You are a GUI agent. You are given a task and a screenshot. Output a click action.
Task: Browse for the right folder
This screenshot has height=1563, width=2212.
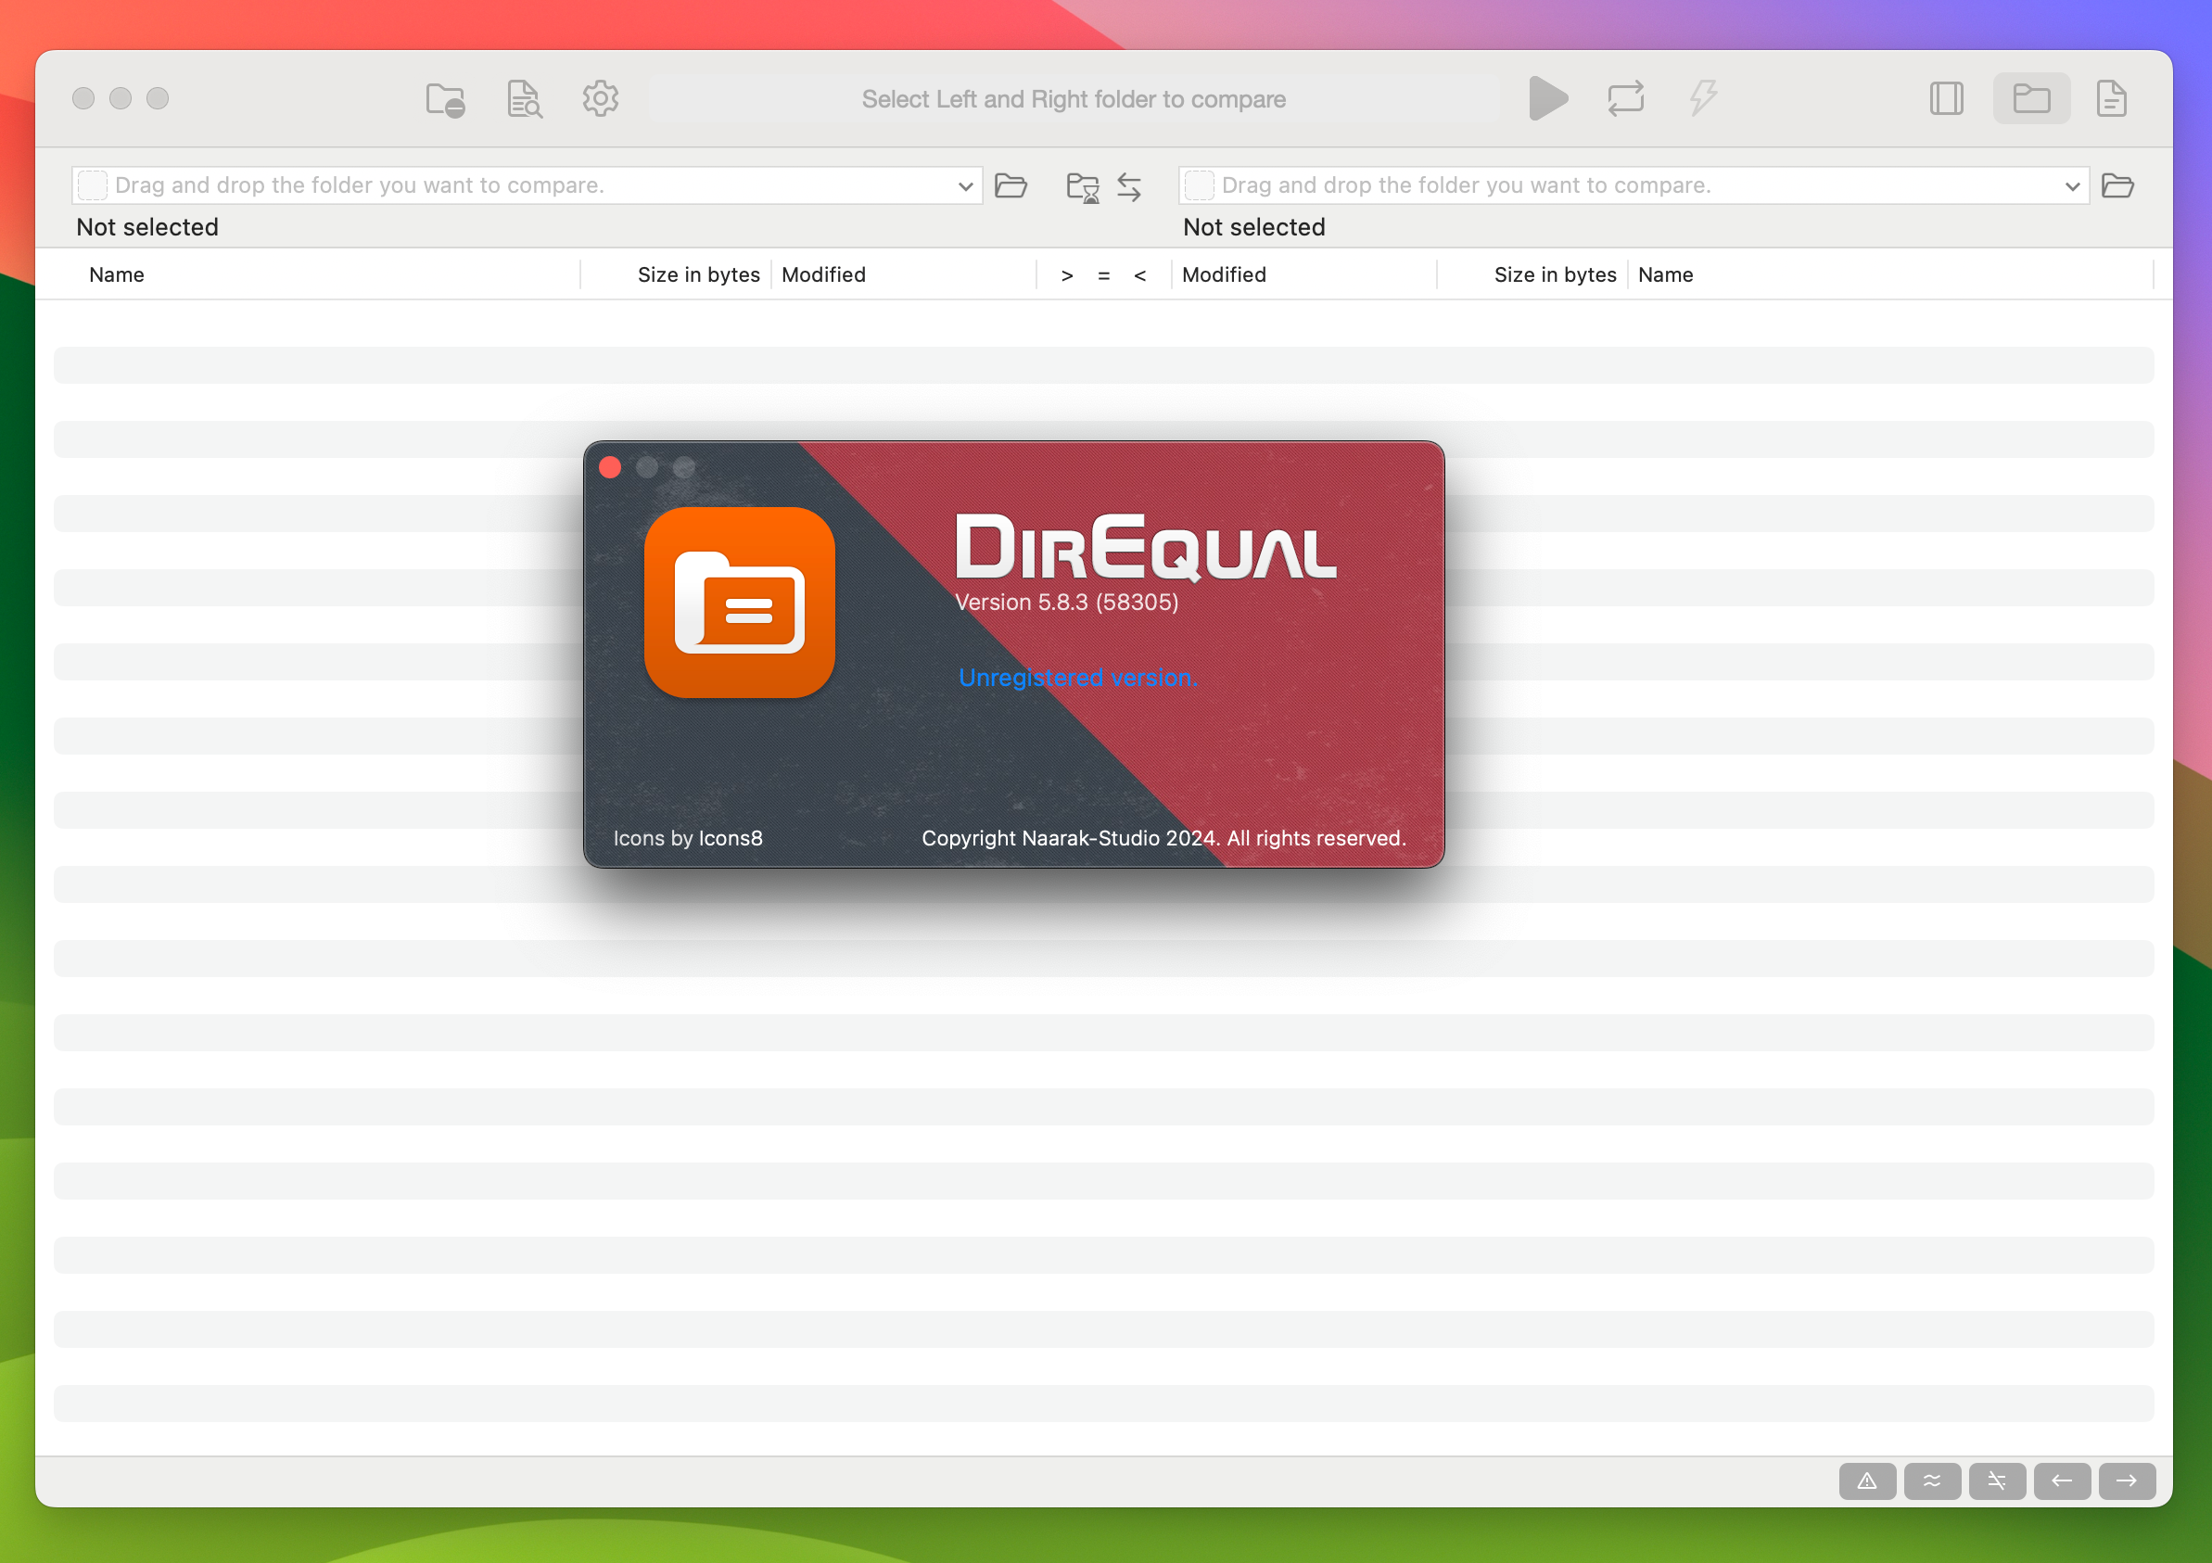pos(2117,185)
